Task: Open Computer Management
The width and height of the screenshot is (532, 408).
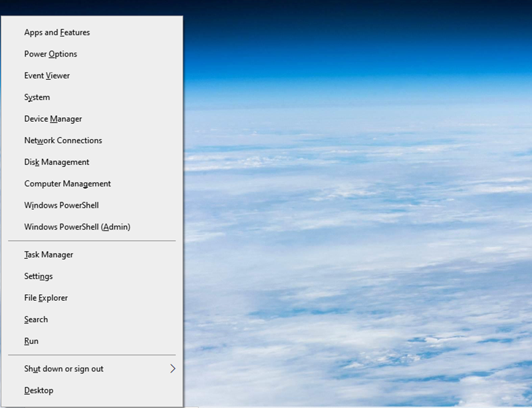Action: click(x=67, y=184)
